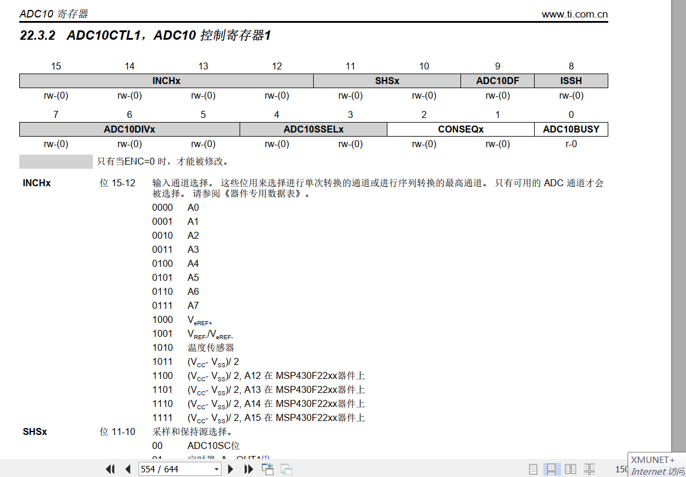Click the 0011 A3 channel row
This screenshot has height=477, width=686.
[175, 250]
